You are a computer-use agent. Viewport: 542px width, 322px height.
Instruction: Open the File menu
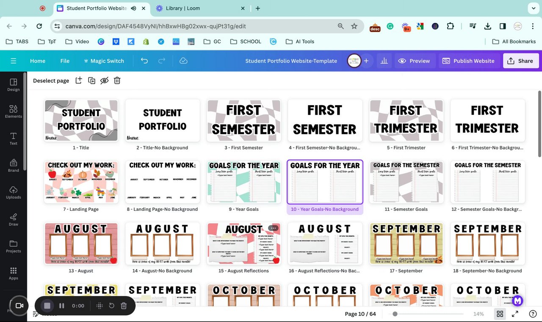click(65, 61)
